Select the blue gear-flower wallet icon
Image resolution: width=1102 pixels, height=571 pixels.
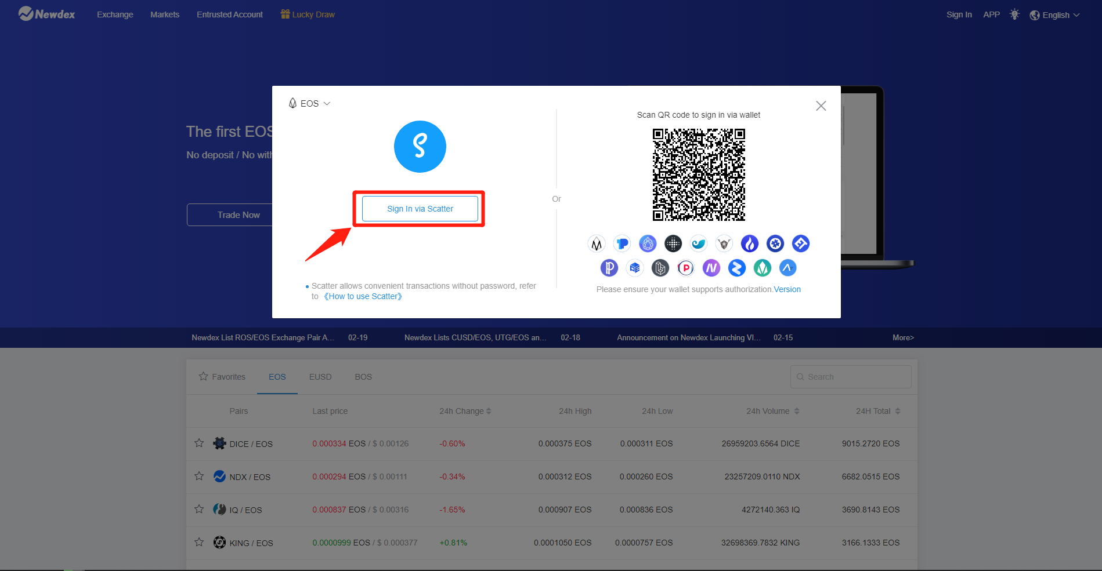pos(775,244)
